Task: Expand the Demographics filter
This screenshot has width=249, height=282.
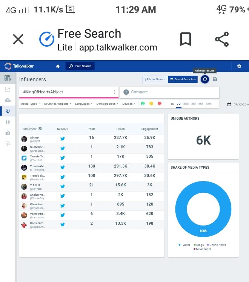Action: 107,104
